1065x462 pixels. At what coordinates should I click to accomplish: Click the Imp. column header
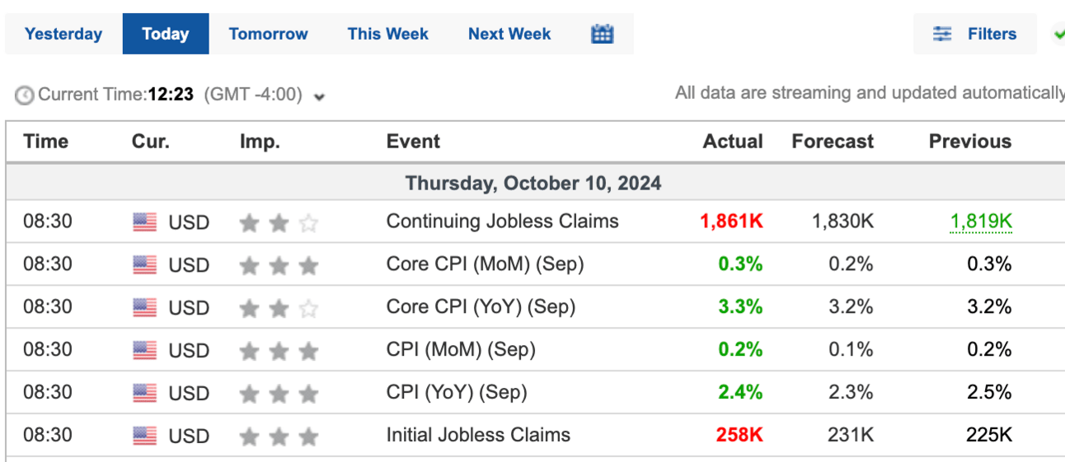click(260, 142)
